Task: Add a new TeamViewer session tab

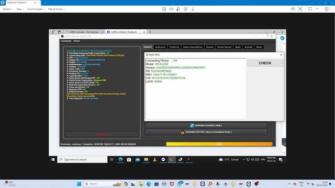Action: click(x=46, y=3)
